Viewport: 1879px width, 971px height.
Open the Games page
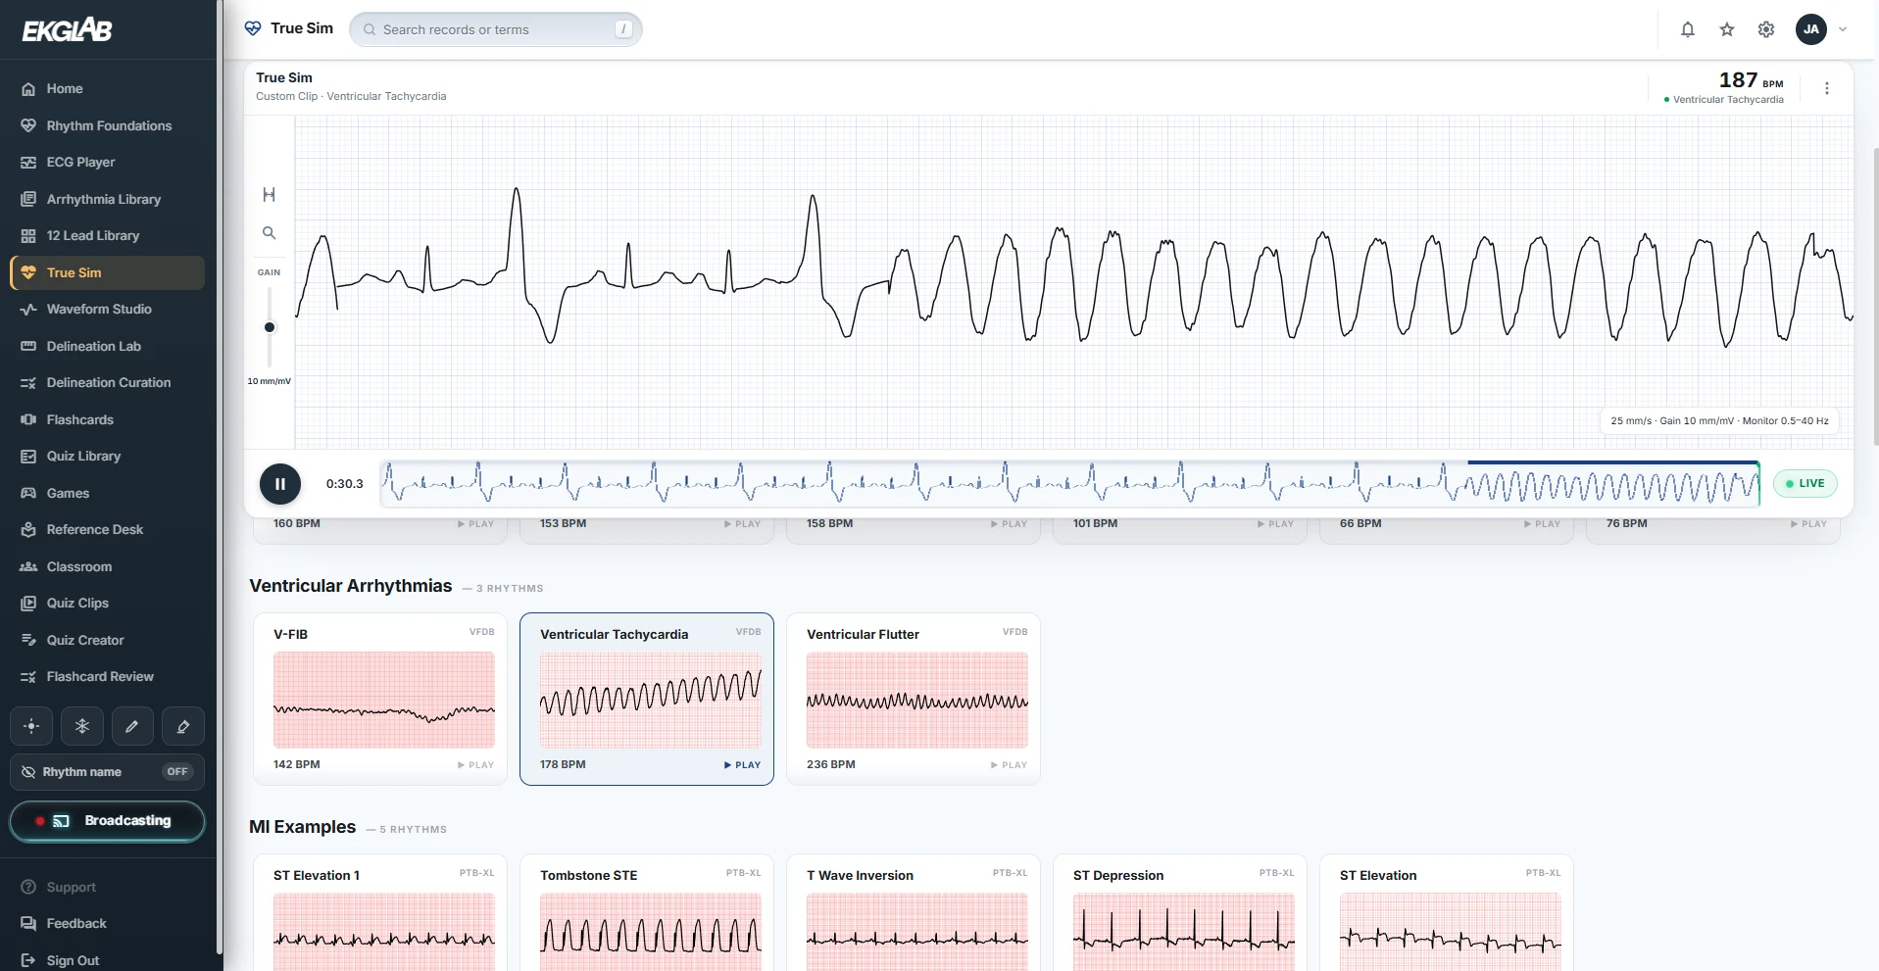point(107,493)
